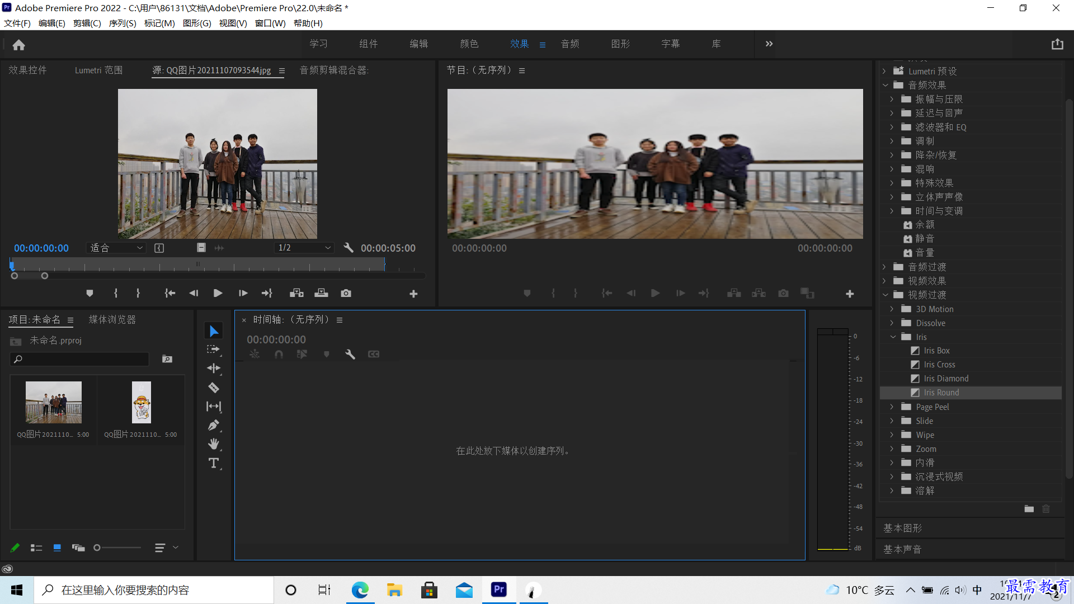Collapse the Iris folder

[x=893, y=337]
